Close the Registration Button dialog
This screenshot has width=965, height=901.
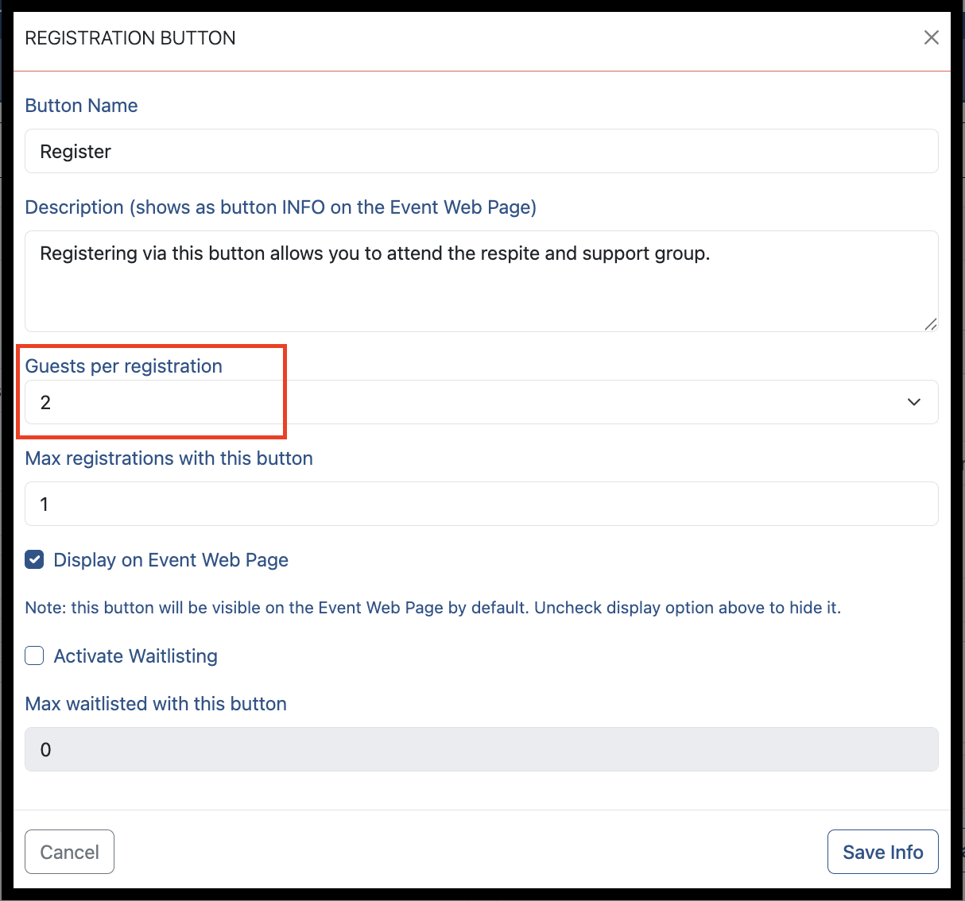tap(931, 37)
